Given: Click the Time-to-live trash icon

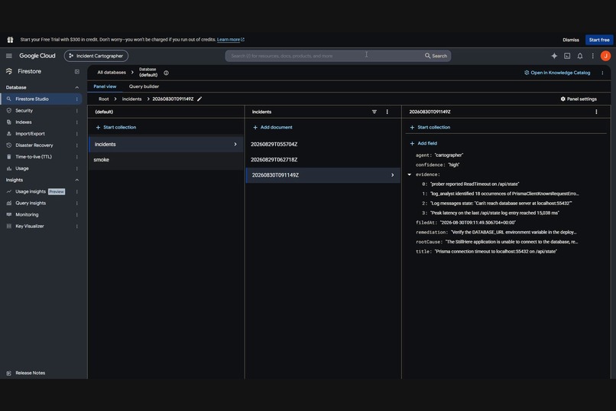Looking at the screenshot, I should pos(8,157).
